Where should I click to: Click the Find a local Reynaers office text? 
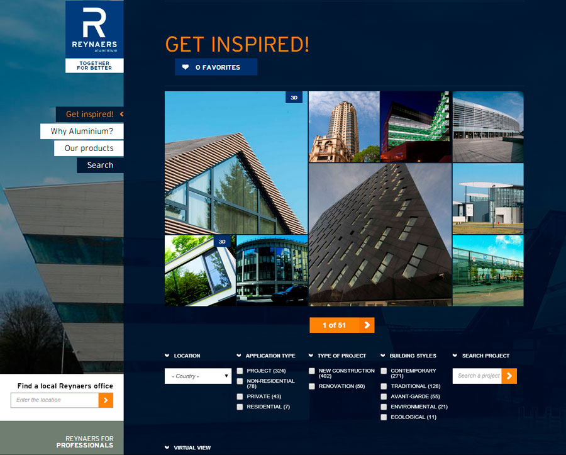65,386
